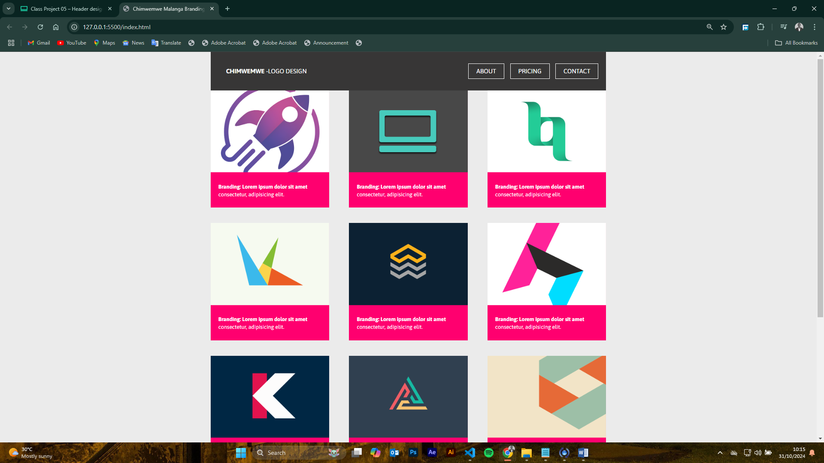824x463 pixels.
Task: Open the Chrome three-dot menu
Action: tap(815, 27)
